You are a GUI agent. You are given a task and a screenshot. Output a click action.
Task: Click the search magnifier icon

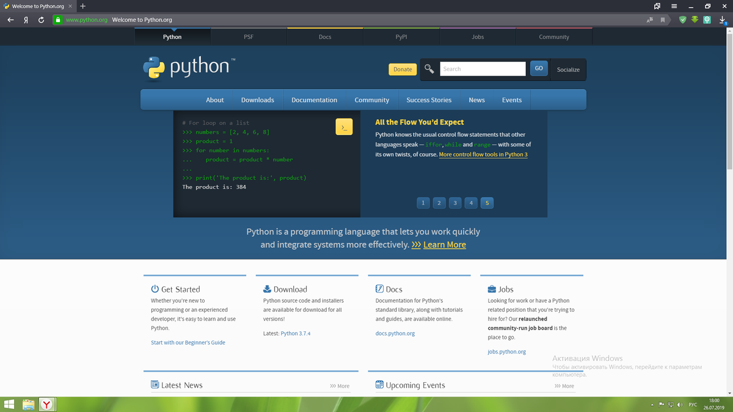(x=429, y=68)
